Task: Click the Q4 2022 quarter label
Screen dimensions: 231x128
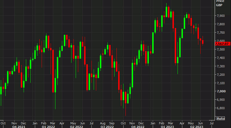Action: pyautogui.click(x=138, y=127)
